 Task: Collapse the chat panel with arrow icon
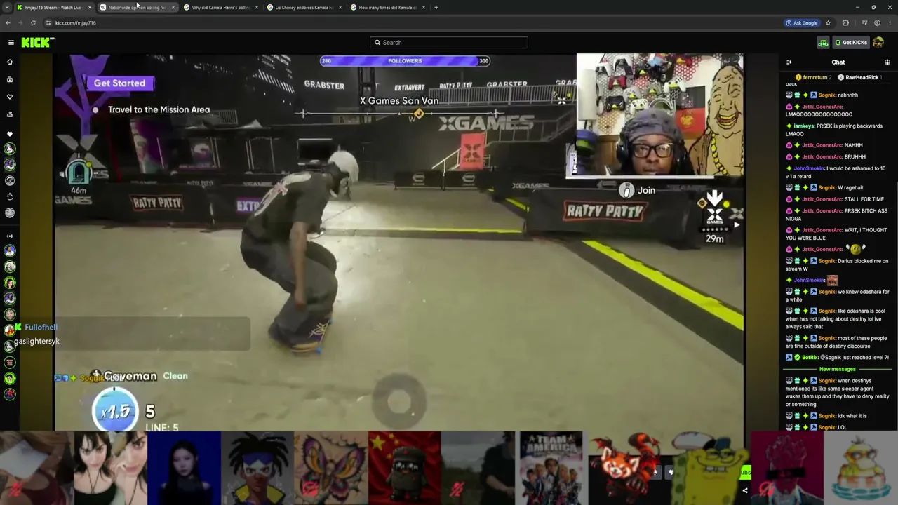(x=789, y=62)
